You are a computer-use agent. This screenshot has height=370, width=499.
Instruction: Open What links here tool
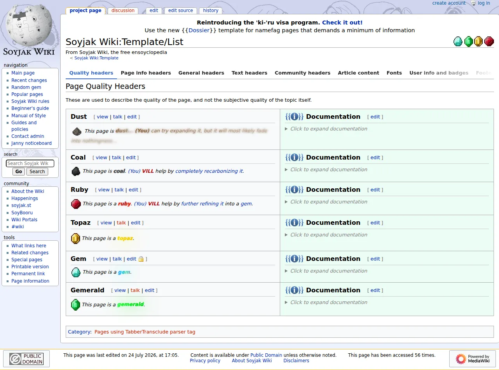[29, 246]
